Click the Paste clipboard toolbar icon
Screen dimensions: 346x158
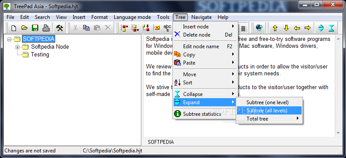pos(97,28)
